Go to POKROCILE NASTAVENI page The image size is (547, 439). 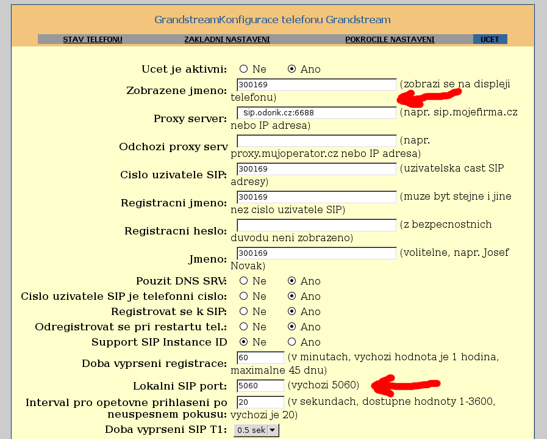tap(390, 40)
